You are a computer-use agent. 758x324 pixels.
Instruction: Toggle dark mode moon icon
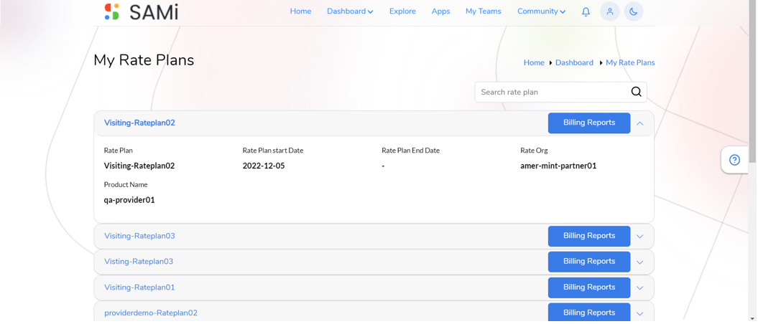(x=633, y=11)
